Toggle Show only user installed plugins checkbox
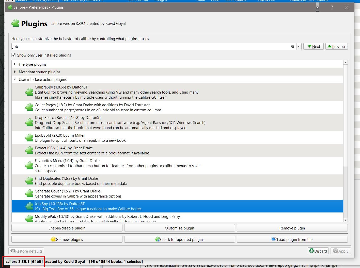 click(14, 55)
